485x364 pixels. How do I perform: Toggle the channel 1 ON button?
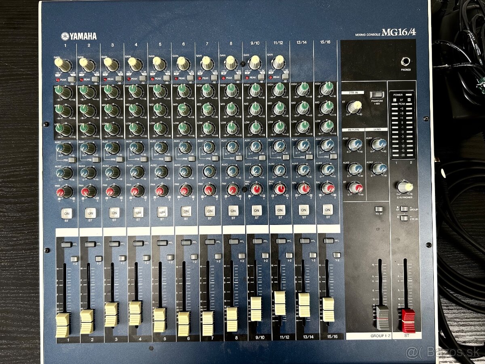tap(67, 213)
